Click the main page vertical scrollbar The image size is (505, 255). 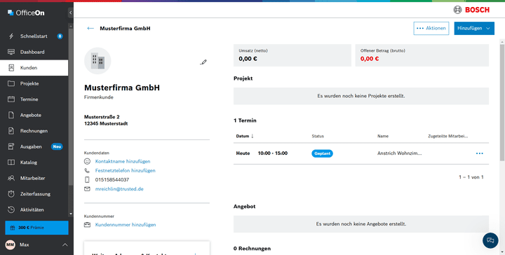pyautogui.click(x=502, y=103)
